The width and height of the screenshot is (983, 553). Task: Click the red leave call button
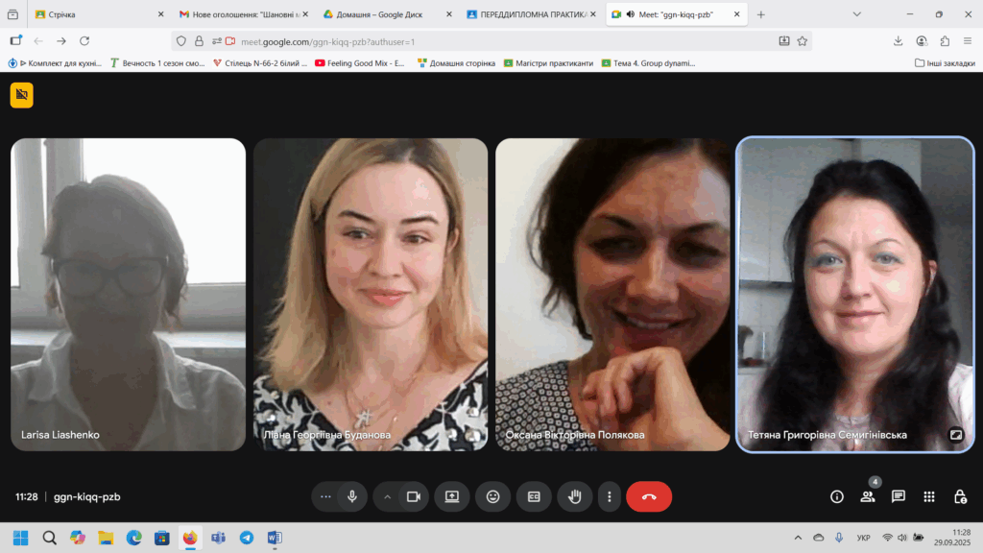tap(649, 496)
